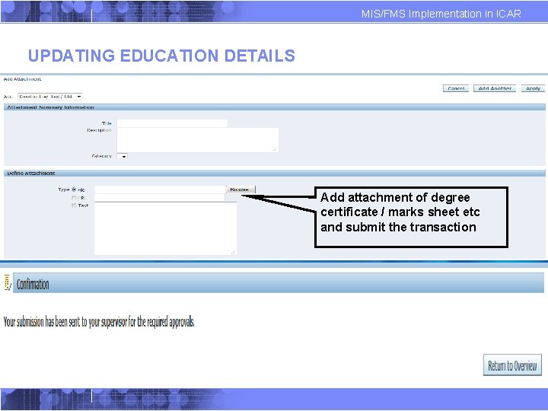This screenshot has height=411, width=548.
Task: Click the UPDATING EDUCATION DETAILS heading
Action: (161, 56)
